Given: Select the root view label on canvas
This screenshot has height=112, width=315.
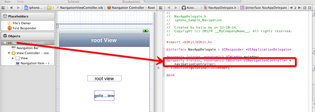Looking at the screenshot, I should coord(104,78).
